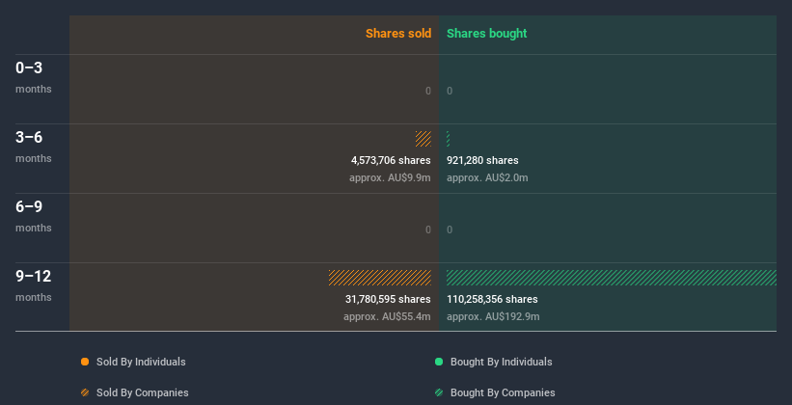792x405 pixels.
Task: Click the hatched Bought By Companies legend icon
Action: (439, 392)
